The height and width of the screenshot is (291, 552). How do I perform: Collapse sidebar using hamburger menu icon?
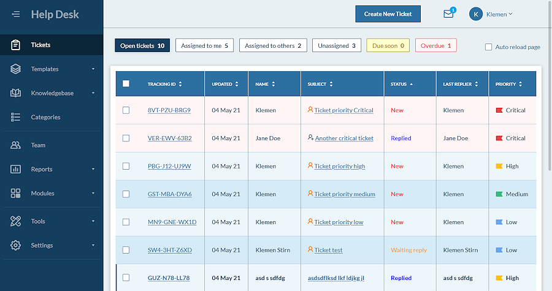click(16, 14)
